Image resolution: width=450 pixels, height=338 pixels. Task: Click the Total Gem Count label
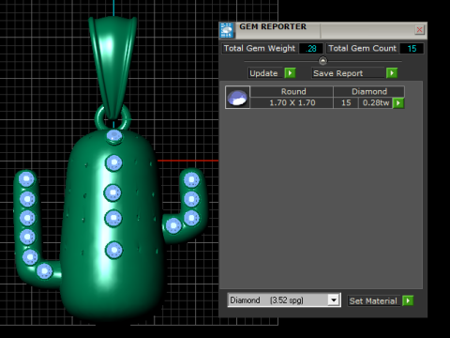coord(362,48)
